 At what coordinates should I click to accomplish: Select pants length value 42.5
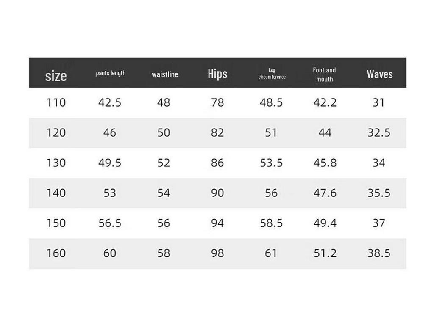tap(110, 102)
